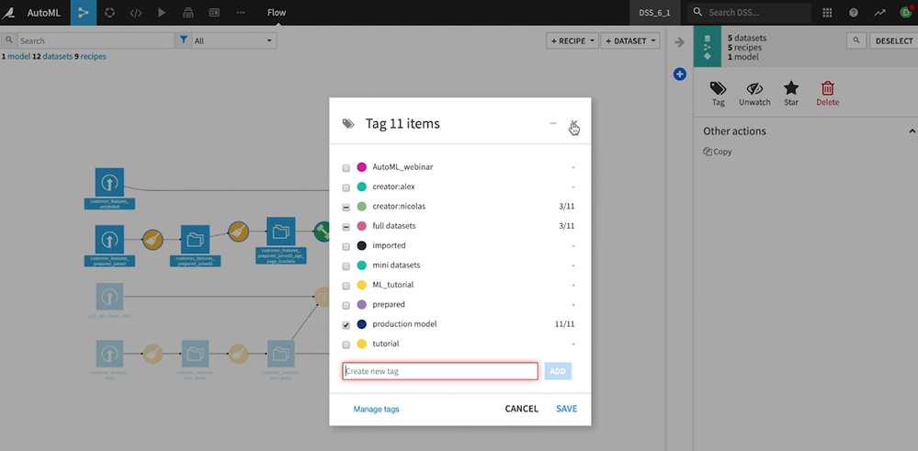Click the blue plus circle icon

[680, 74]
